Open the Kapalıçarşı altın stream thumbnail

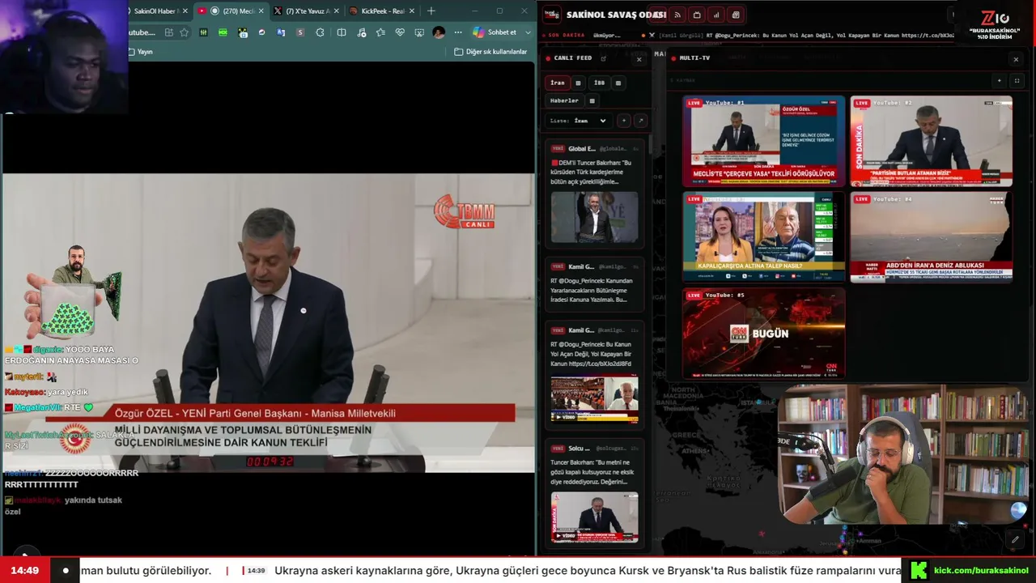763,236
